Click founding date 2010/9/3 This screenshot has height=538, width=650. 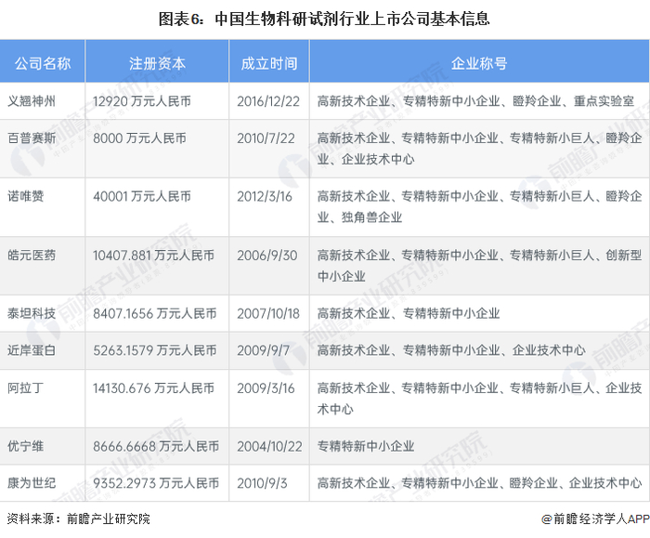pyautogui.click(x=262, y=483)
